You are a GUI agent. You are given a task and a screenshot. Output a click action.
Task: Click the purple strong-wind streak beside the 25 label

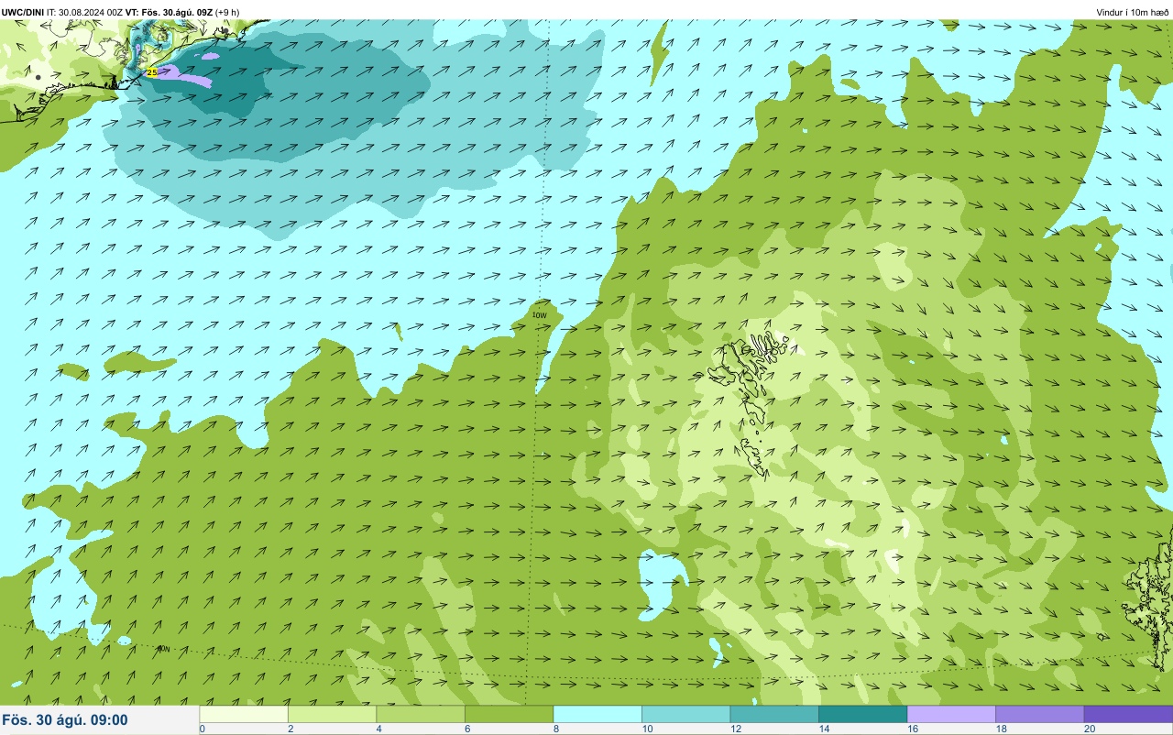[x=185, y=77]
